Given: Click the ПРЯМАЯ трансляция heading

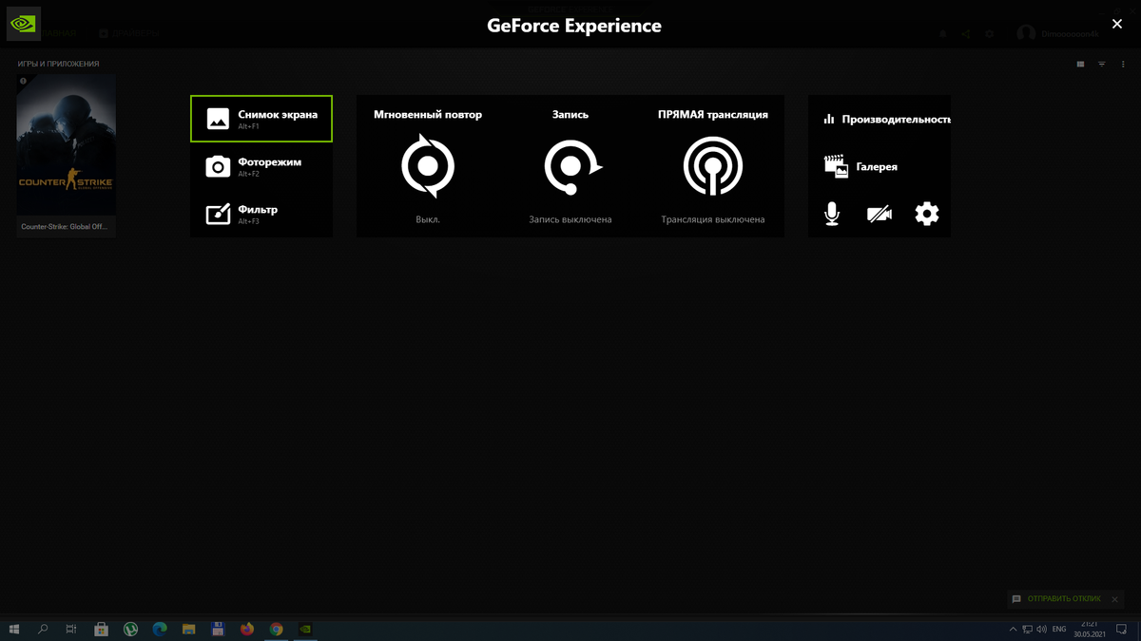Looking at the screenshot, I should click(713, 115).
